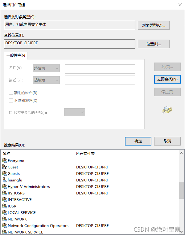Click the NETWORK SERVICE icon
The width and height of the screenshot is (185, 235).
[5, 232]
